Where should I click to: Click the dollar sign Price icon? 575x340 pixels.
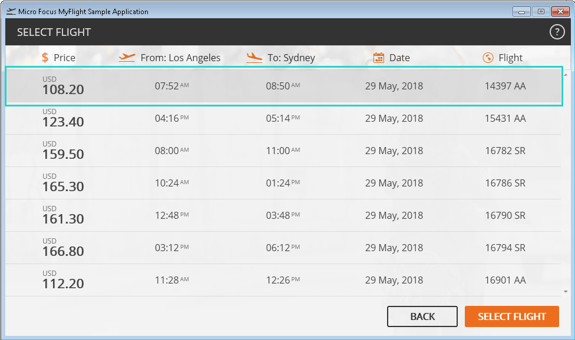(45, 58)
